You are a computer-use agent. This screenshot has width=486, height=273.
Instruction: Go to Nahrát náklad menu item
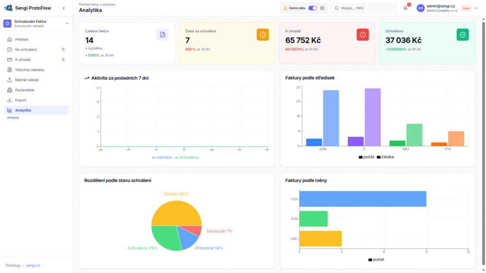(x=27, y=80)
